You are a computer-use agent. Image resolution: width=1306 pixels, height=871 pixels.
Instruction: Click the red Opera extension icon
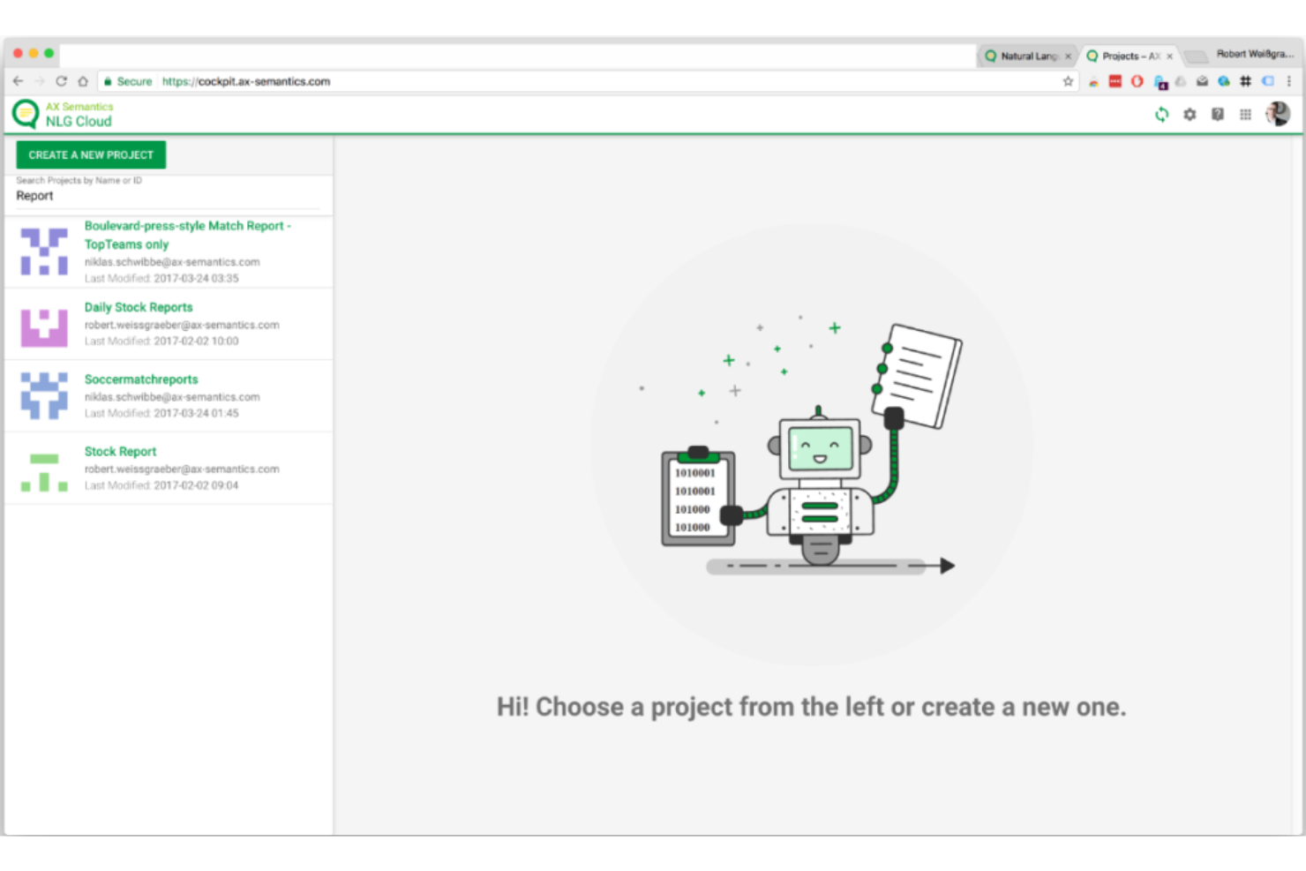[1137, 81]
